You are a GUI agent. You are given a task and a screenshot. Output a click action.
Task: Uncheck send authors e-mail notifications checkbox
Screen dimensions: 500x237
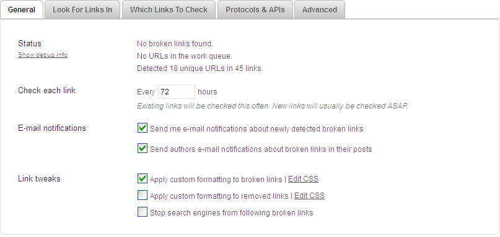click(x=143, y=148)
